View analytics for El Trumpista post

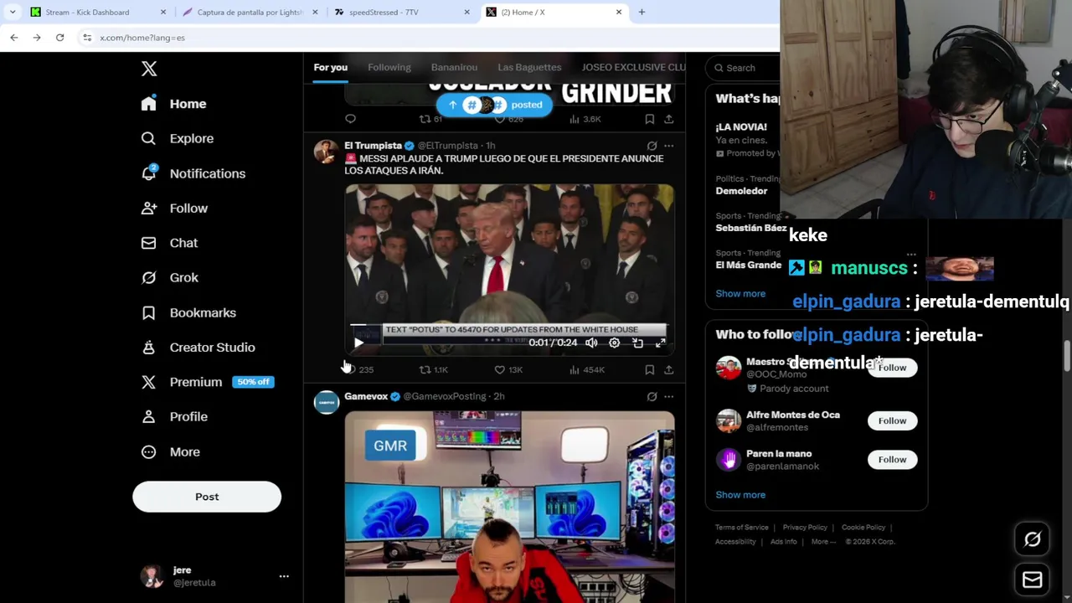(x=585, y=369)
